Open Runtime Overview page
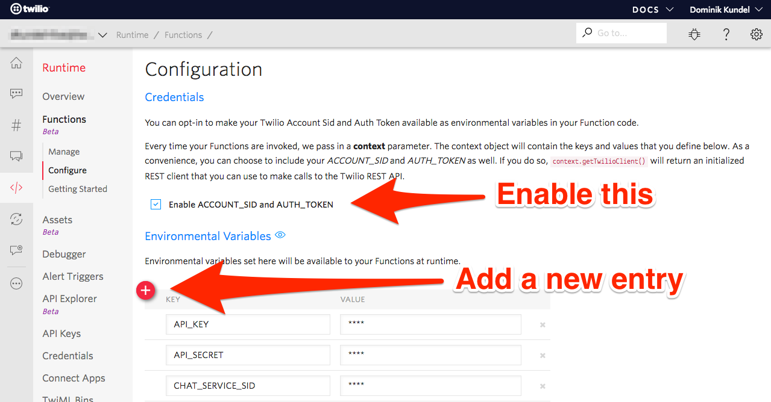Viewport: 771px width, 402px height. click(63, 96)
